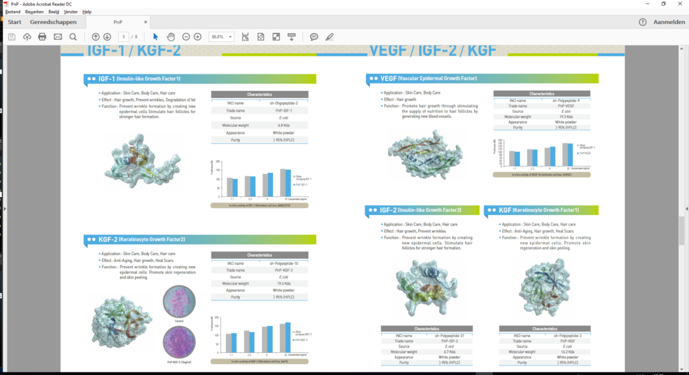
Task: Click the vertical scrollbar up arrow
Action: (681, 48)
